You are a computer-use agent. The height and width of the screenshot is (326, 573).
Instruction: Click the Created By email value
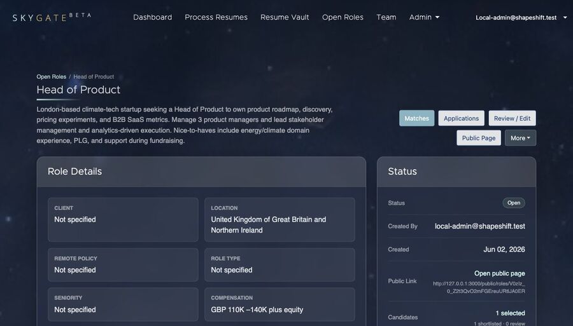click(x=480, y=226)
